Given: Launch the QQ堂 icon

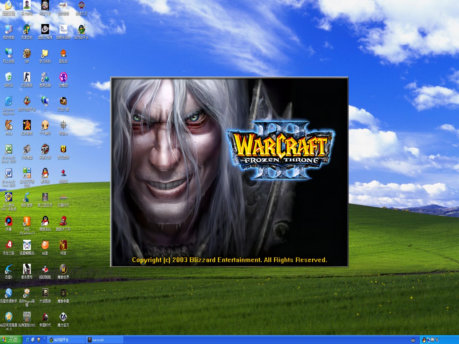Looking at the screenshot, I should tap(45, 245).
